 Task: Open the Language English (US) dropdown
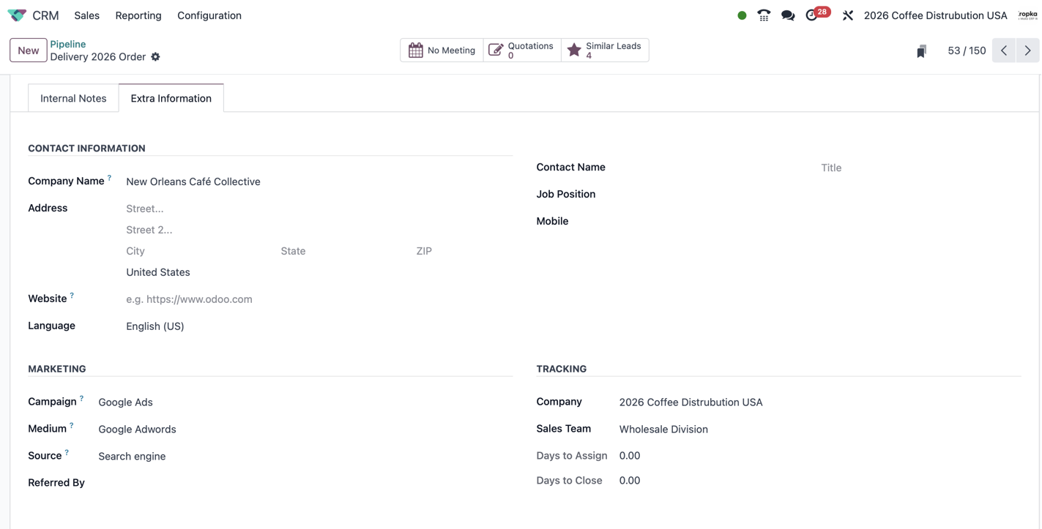point(319,326)
